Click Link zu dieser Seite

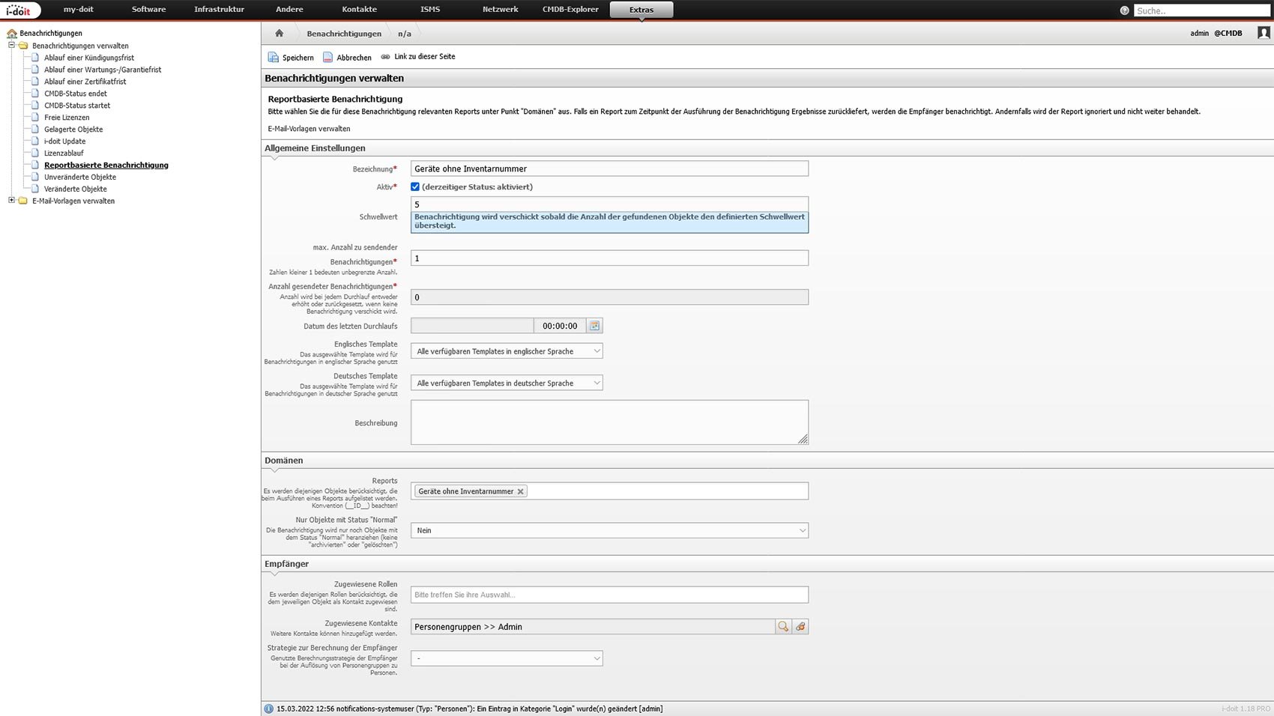(x=417, y=57)
